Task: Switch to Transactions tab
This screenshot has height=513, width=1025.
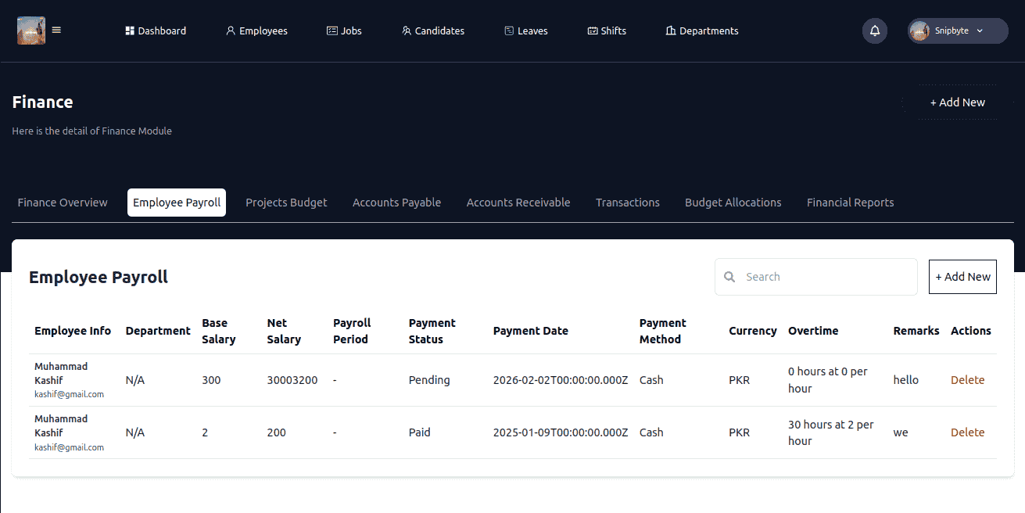Action: pos(628,203)
